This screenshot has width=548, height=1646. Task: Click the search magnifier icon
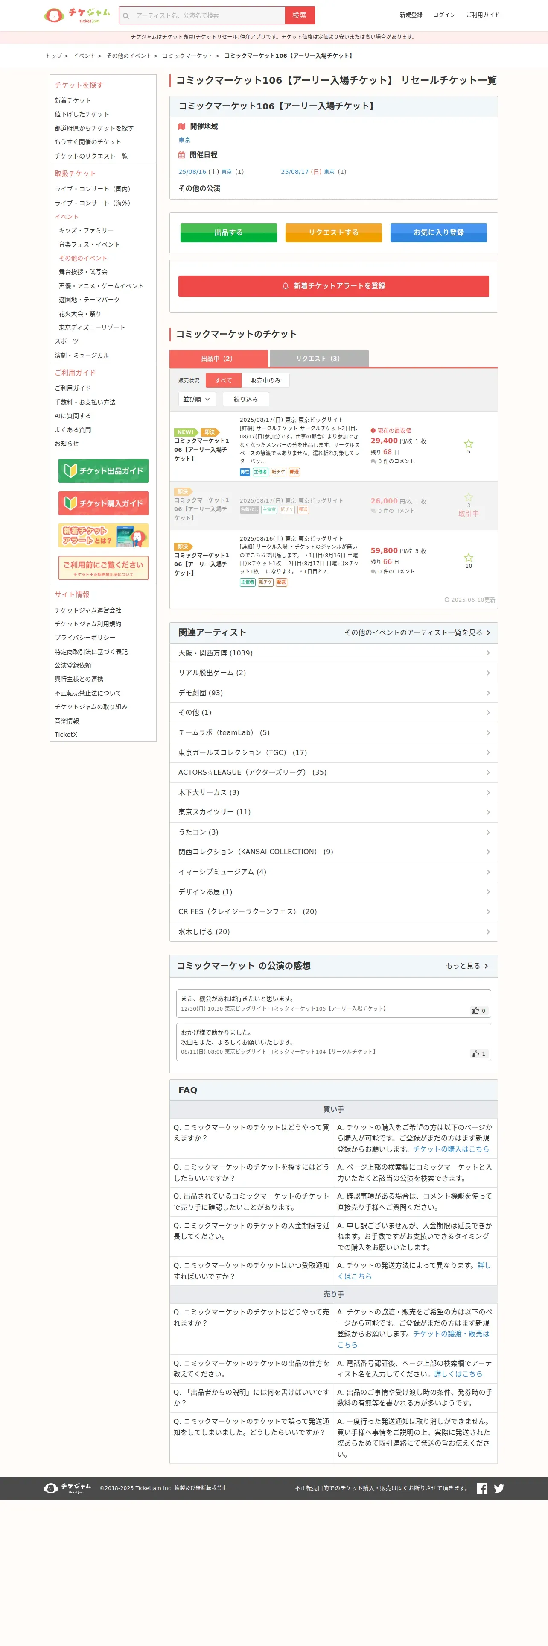125,15
